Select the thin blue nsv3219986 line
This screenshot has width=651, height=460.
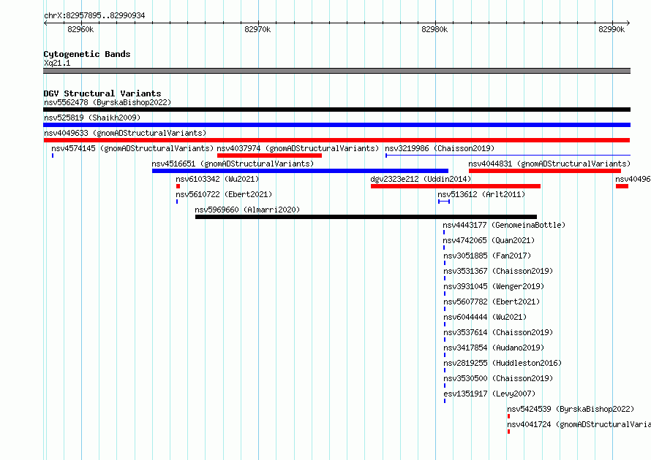click(508, 156)
